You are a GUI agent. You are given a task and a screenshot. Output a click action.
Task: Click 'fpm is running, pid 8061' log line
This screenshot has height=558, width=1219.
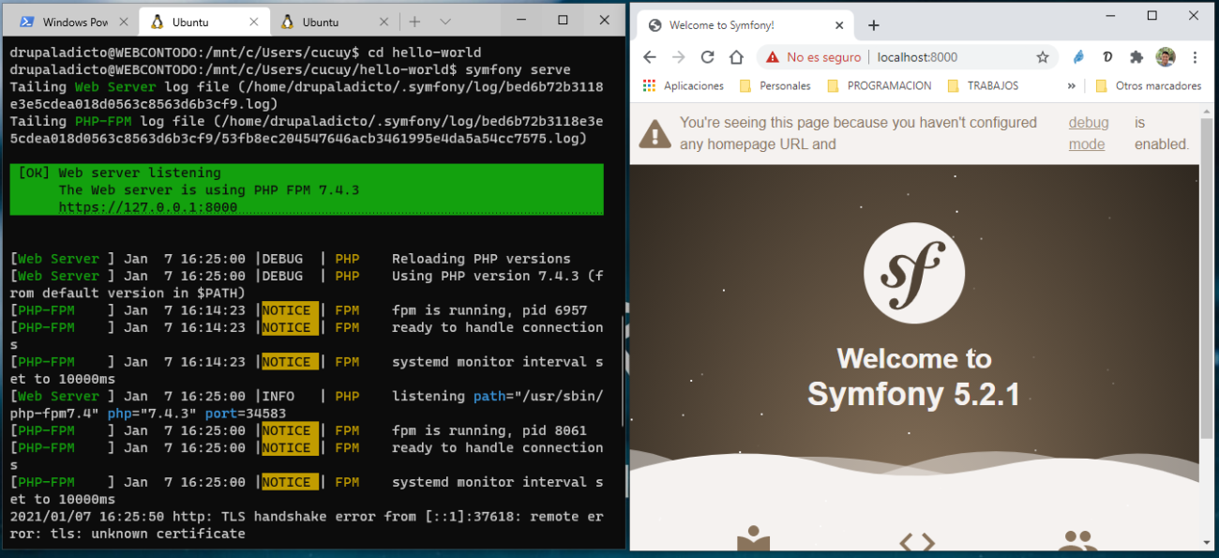(489, 430)
